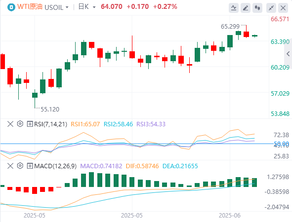Open the 日K timeframe dropdown
Viewport: 292px width, 222px height.
tap(87, 7)
